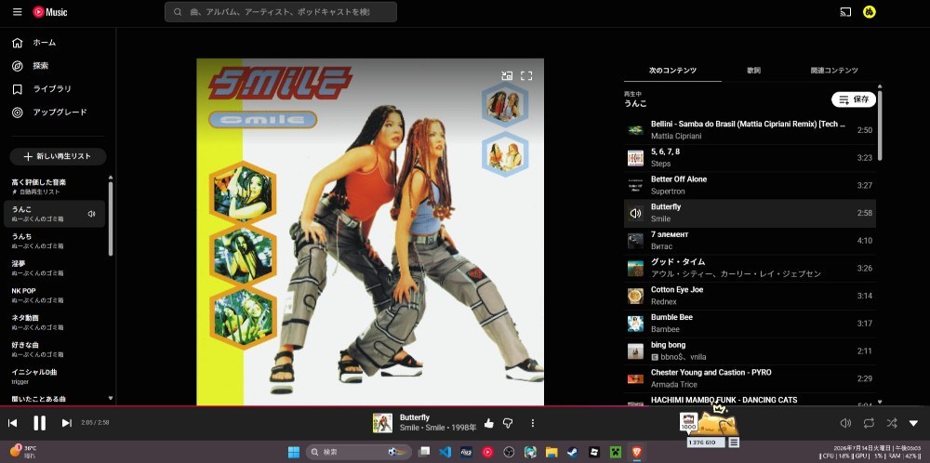Toggle repeat mode in the player bar

[x=869, y=423]
